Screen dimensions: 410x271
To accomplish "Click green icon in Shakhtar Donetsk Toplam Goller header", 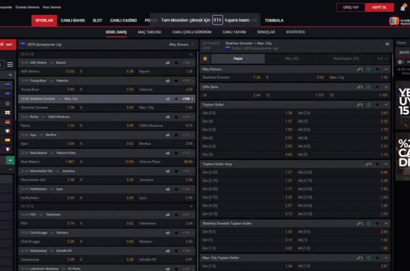I will pyautogui.click(x=368, y=224).
